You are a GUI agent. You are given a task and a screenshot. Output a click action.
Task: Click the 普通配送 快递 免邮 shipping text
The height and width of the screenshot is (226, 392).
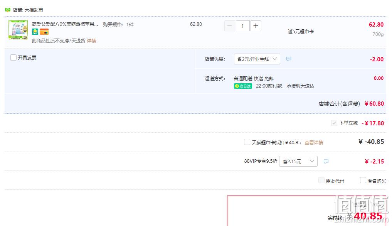click(254, 79)
